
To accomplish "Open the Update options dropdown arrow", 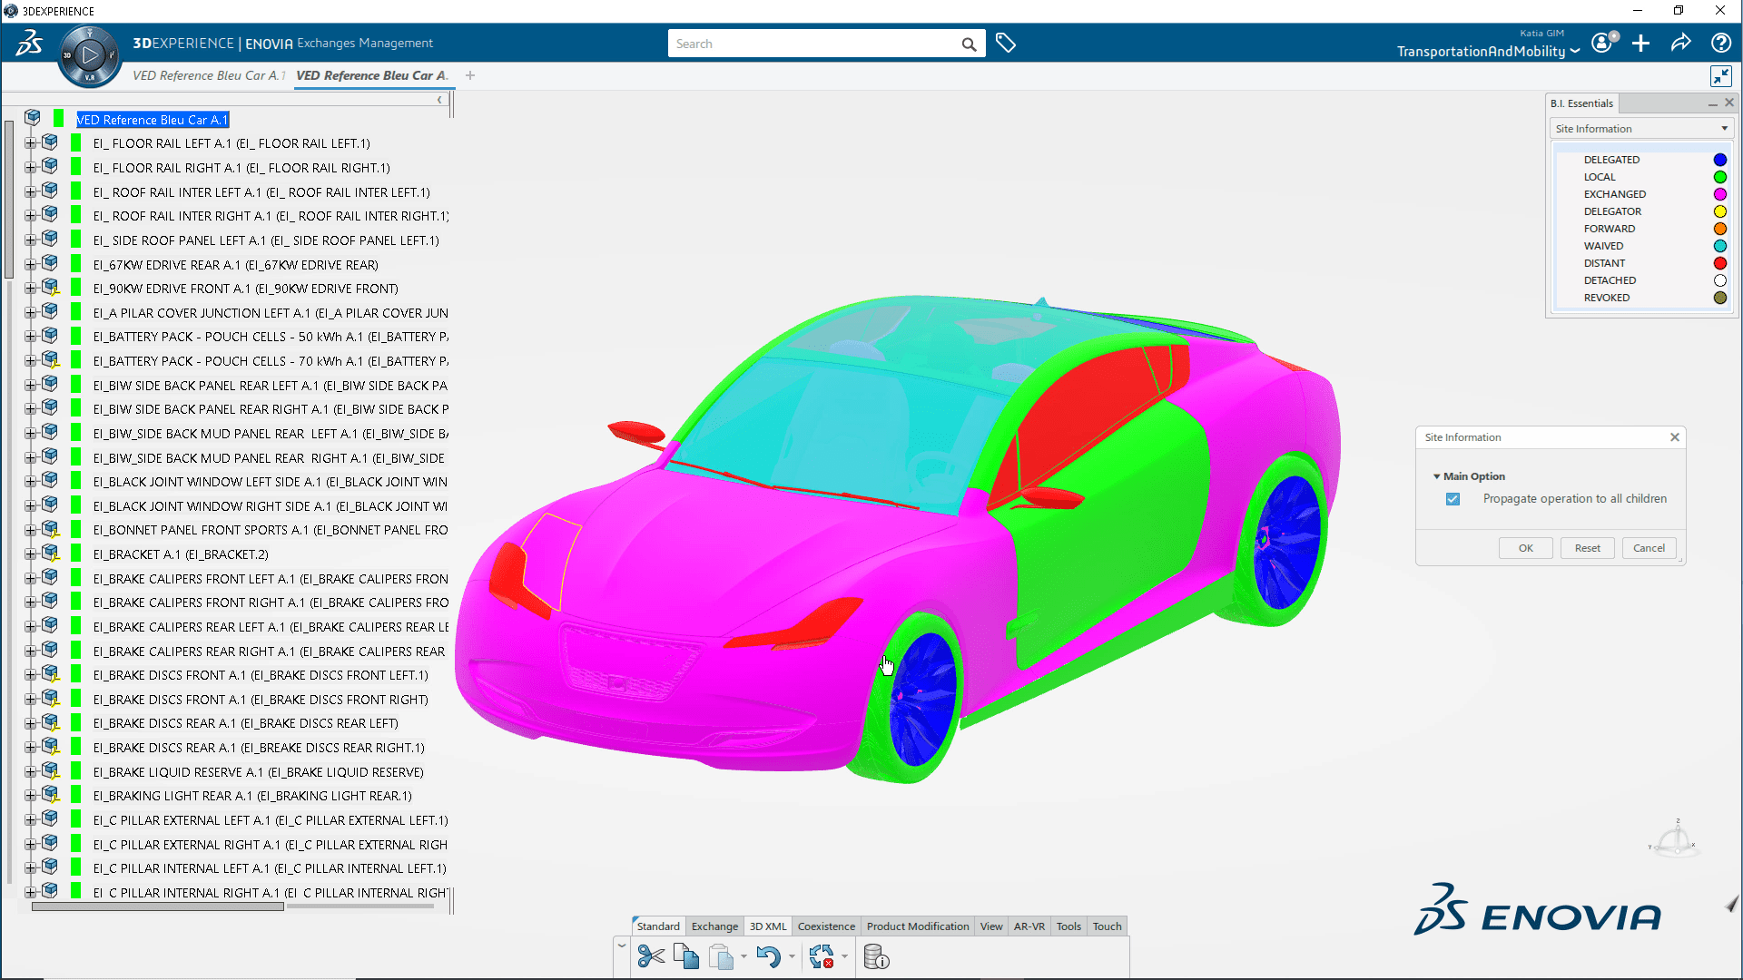I will pos(844,956).
